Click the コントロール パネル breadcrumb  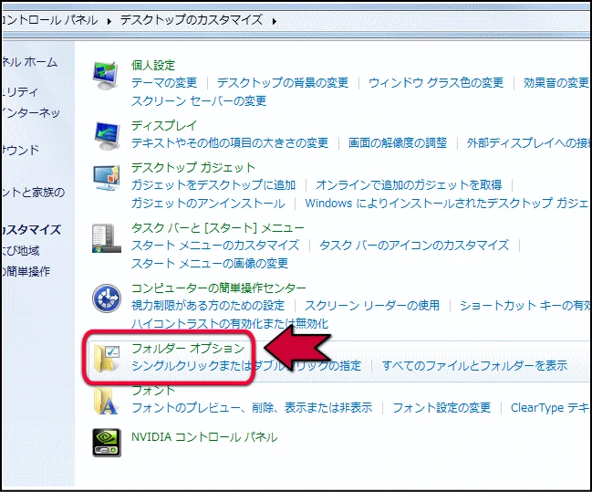pyautogui.click(x=50, y=20)
